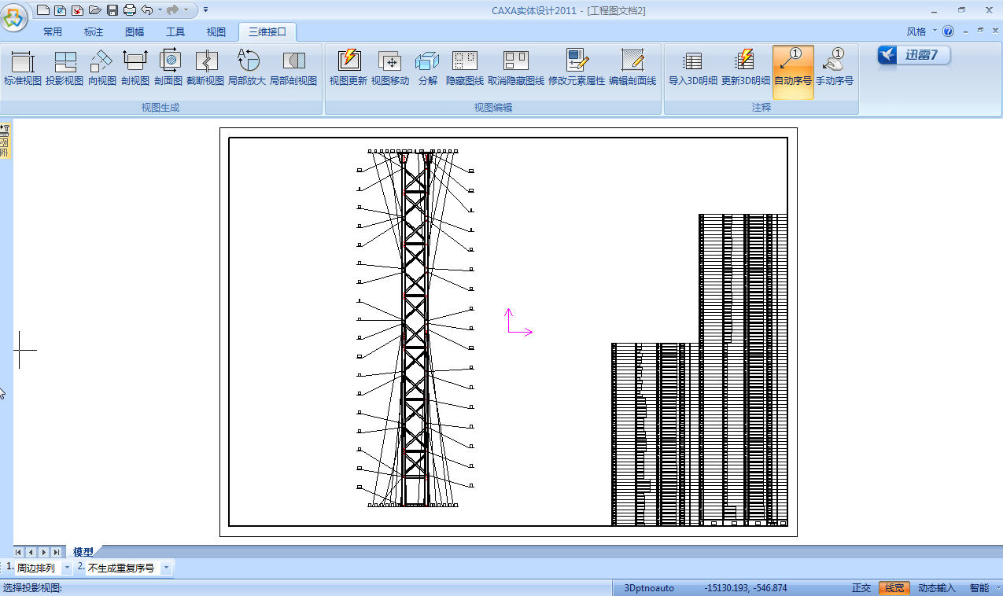This screenshot has width=1003, height=596.
Task: Import the 3D bill via 导入3D明细
Action: click(x=693, y=68)
